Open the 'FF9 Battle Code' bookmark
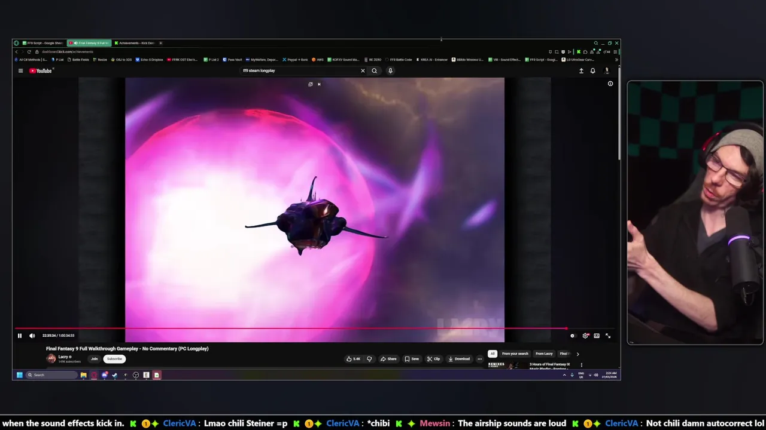 pyautogui.click(x=398, y=60)
